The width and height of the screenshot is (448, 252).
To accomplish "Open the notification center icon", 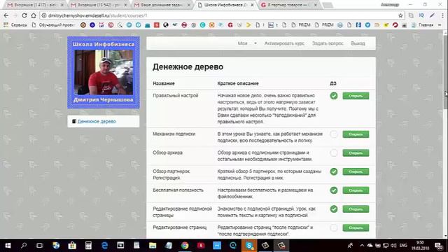I will (x=439, y=246).
